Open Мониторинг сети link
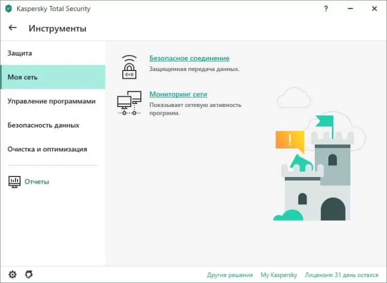Screen dimensions: 387x283 [x=178, y=94]
